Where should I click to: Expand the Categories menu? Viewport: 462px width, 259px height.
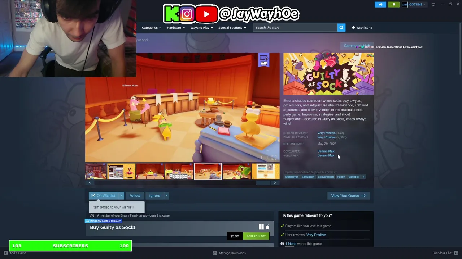(152, 28)
